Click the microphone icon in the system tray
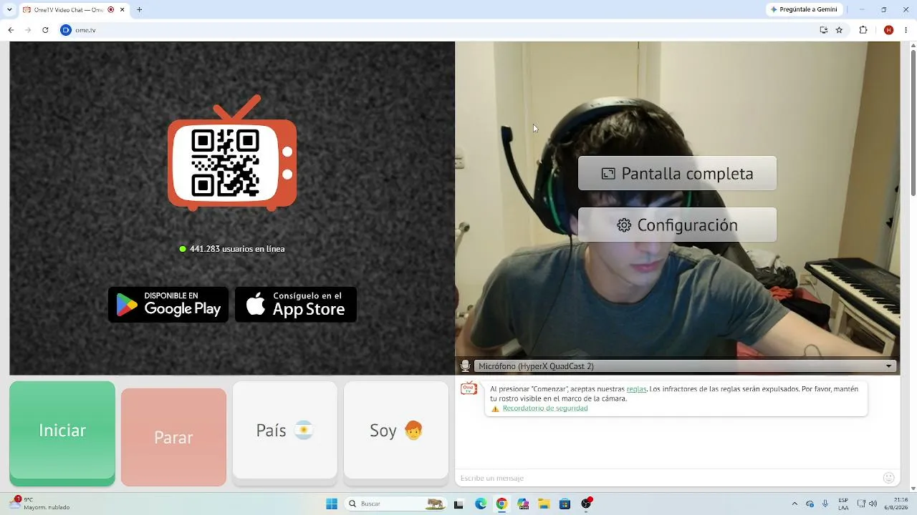 (x=825, y=504)
